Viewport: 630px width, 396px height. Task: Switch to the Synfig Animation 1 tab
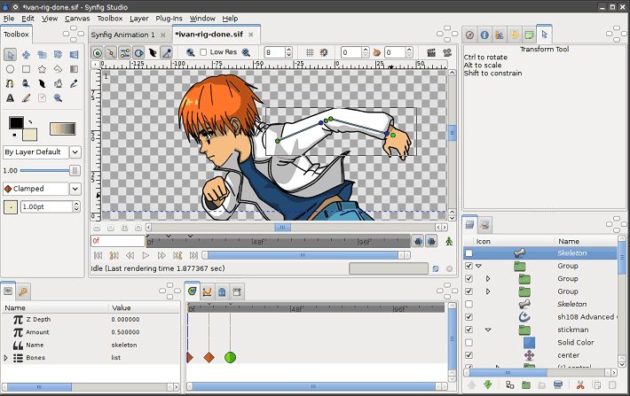coord(122,35)
